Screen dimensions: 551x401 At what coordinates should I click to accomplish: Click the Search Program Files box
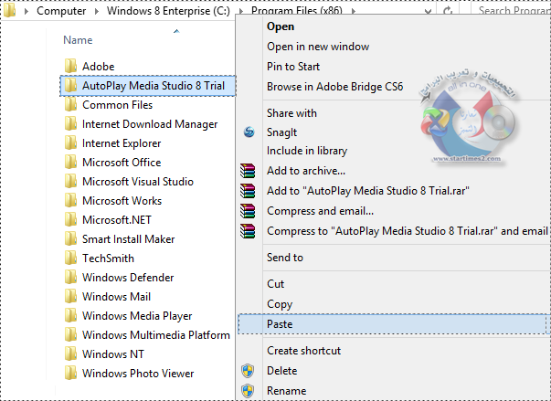[x=513, y=11]
